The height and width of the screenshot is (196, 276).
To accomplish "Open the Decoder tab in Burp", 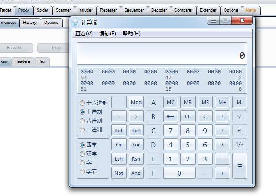I will (x=159, y=10).
